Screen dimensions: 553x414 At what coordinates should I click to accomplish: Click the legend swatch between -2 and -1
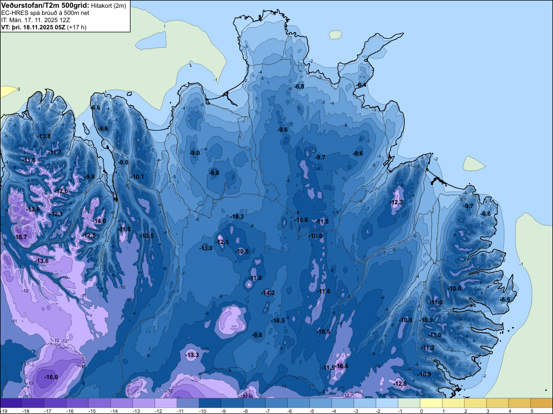coord(387,403)
